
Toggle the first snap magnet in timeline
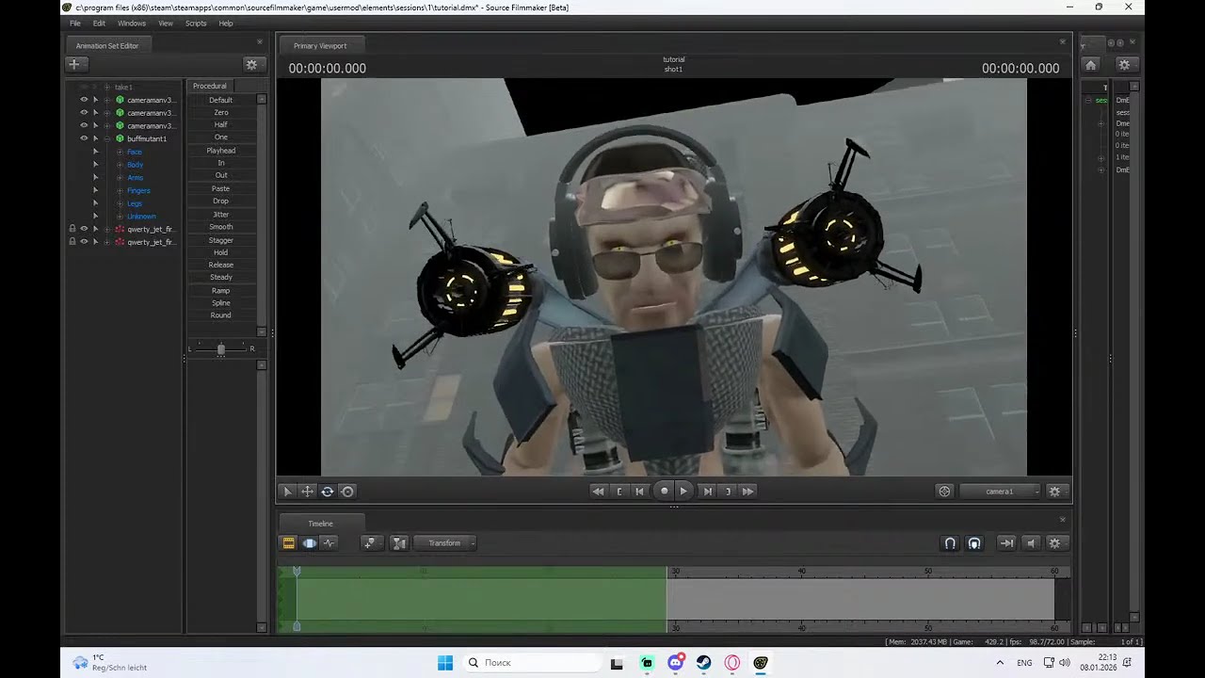point(950,543)
